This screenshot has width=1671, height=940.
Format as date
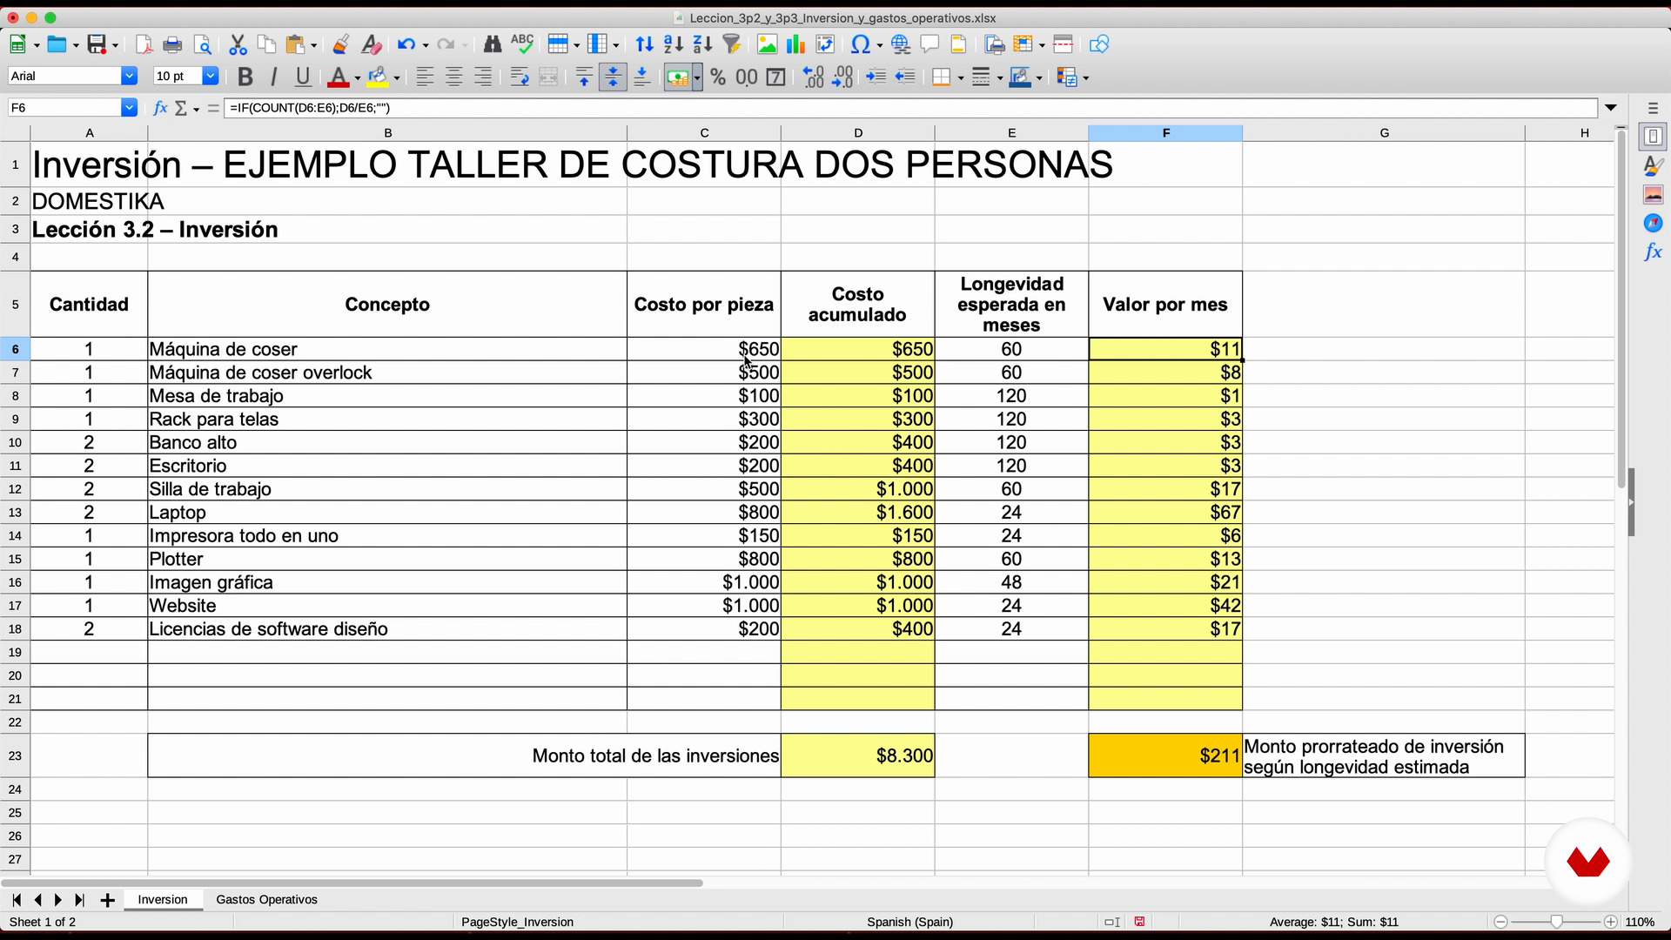point(776,77)
